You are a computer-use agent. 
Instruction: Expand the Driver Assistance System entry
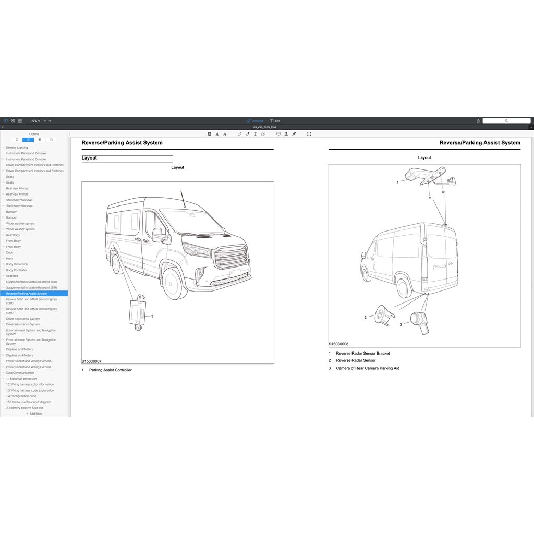(3, 324)
